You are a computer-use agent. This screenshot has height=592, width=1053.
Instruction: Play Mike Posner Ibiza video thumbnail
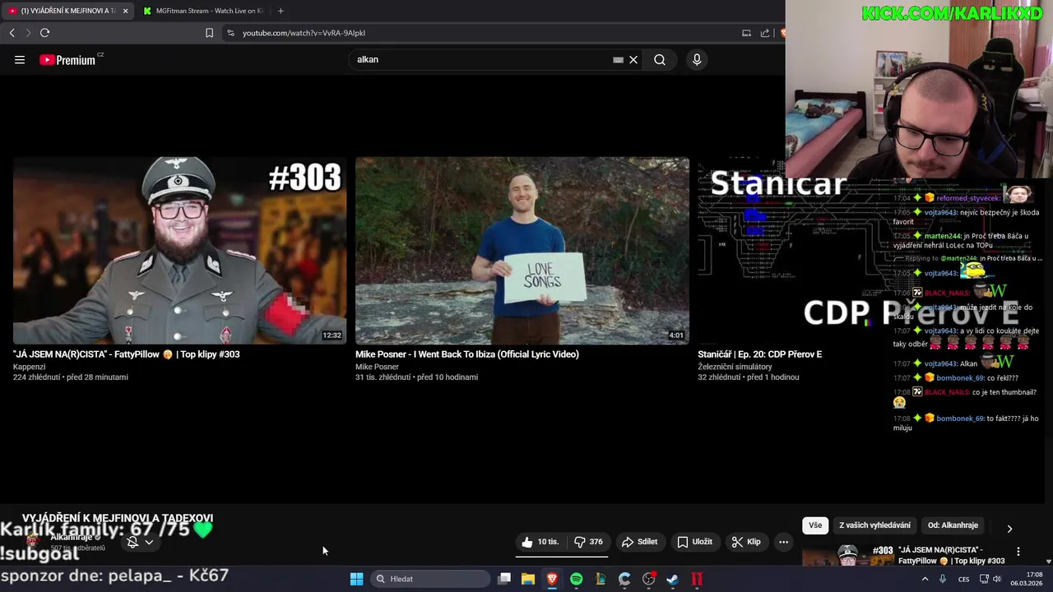pyautogui.click(x=522, y=251)
